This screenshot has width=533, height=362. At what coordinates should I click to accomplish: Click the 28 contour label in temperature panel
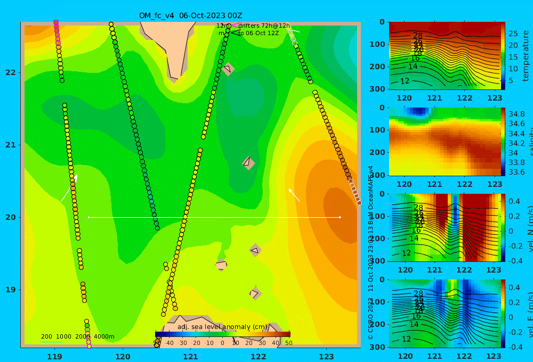tap(418, 35)
